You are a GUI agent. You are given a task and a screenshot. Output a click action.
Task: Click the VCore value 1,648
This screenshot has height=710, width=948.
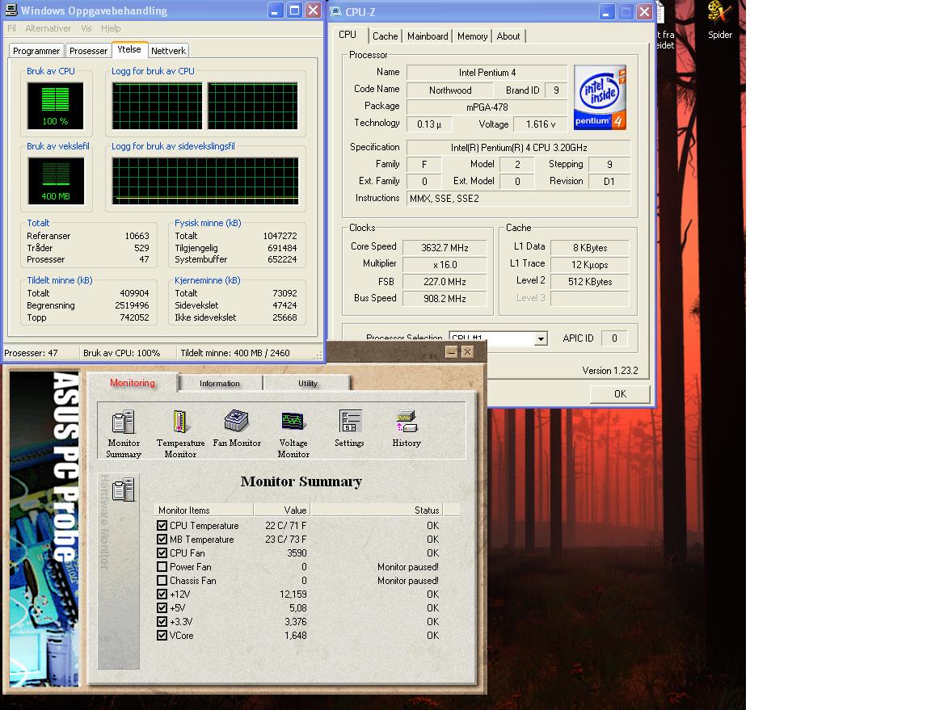coord(295,635)
